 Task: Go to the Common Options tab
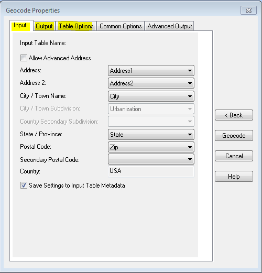click(121, 26)
